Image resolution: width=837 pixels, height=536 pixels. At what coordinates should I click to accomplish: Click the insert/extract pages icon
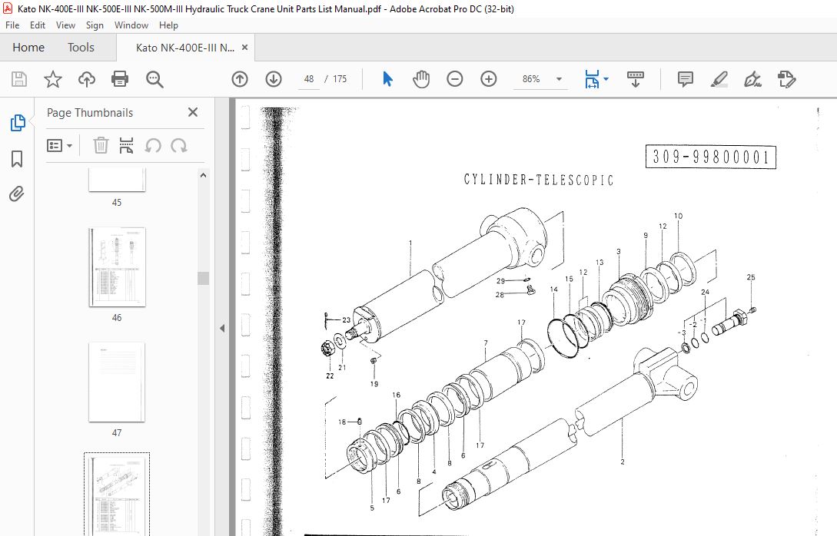tap(127, 145)
